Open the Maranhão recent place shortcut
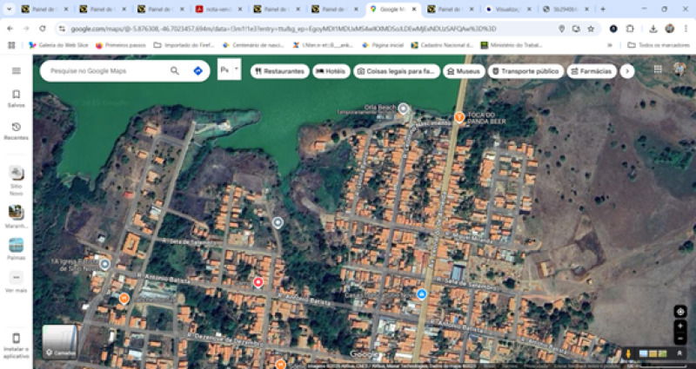 click(17, 216)
